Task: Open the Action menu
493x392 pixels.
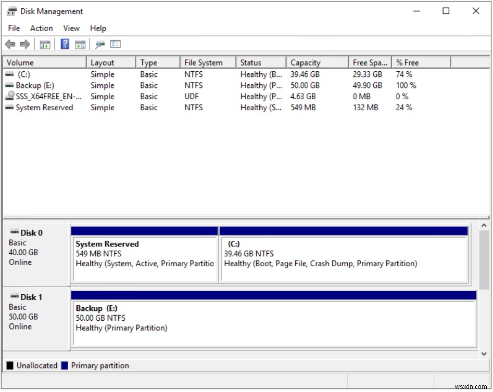Action: click(x=41, y=28)
